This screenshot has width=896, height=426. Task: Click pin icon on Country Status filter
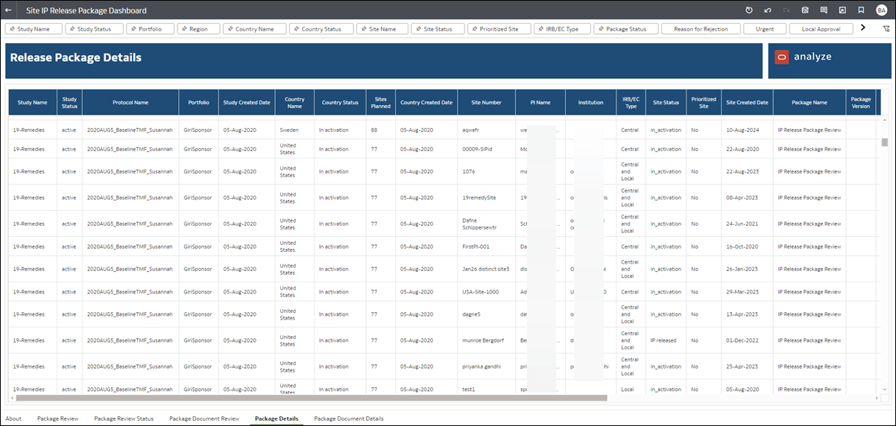(x=297, y=29)
